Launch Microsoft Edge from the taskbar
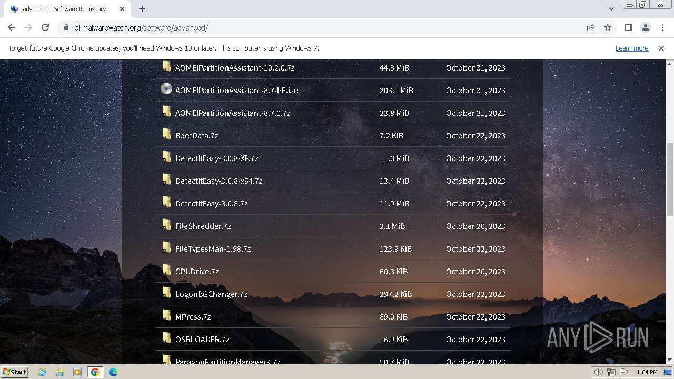This screenshot has width=674, height=379. click(x=113, y=372)
